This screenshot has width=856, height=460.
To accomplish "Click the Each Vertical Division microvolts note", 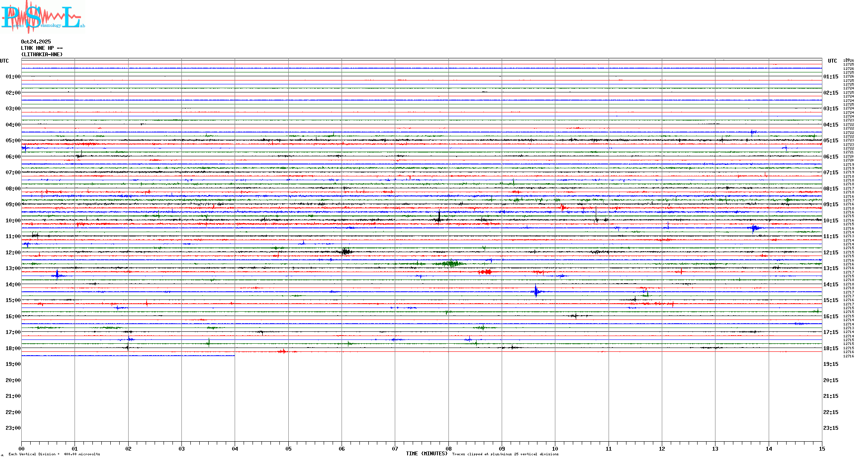I will 54,454.
